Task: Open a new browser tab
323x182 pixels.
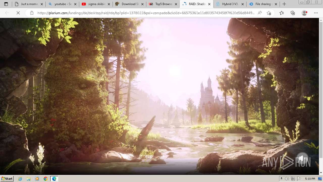Action: (284, 4)
